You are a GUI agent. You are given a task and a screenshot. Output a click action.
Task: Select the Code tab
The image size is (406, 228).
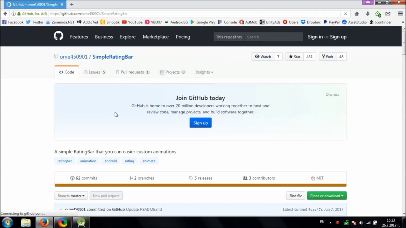point(67,72)
